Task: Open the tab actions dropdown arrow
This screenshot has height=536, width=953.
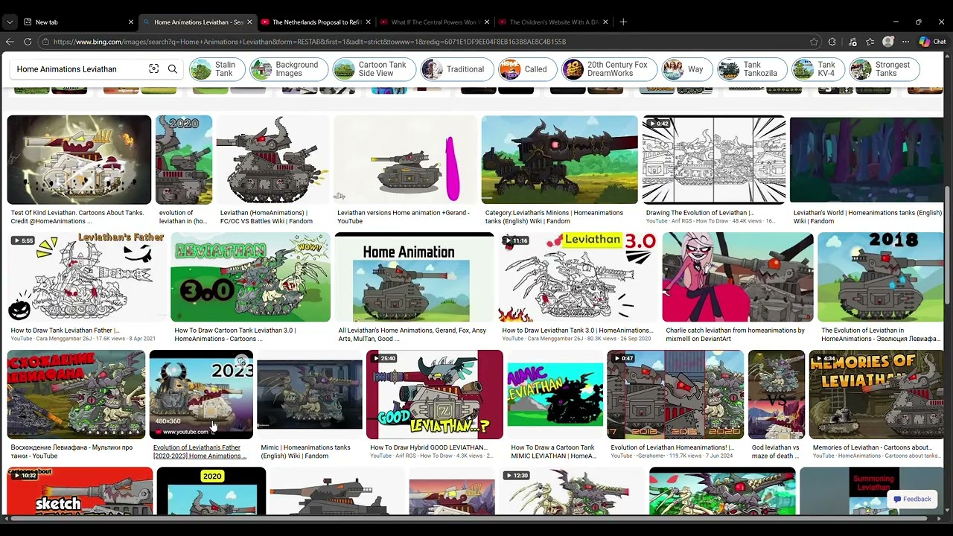Action: pos(9,22)
